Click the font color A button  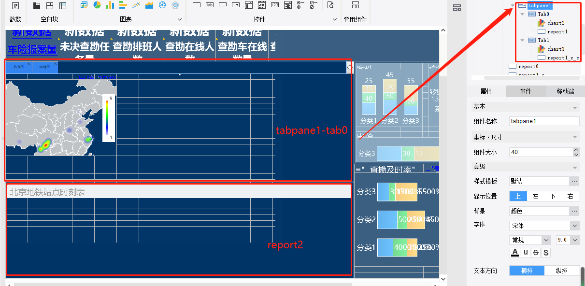pos(515,253)
